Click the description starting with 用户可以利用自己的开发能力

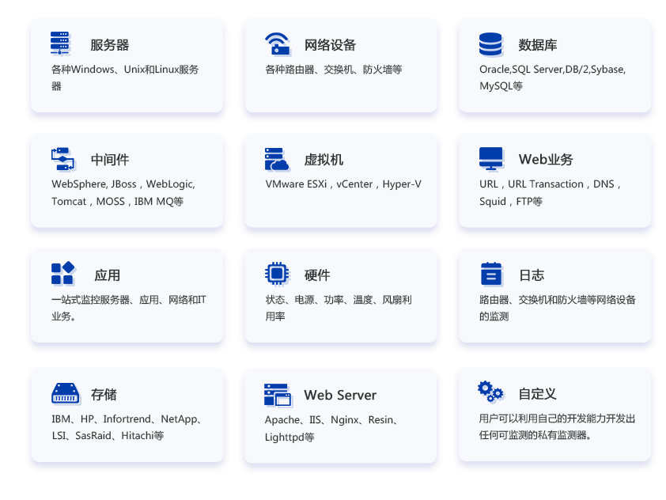[x=558, y=427]
